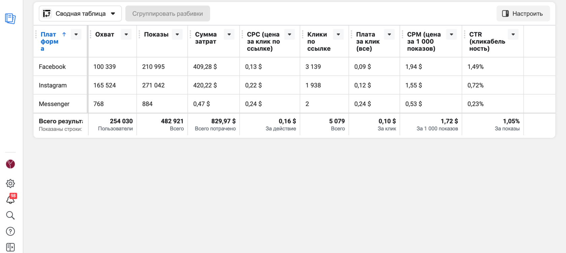Sort by Платформа ascending arrow
This screenshot has height=253, width=566.
coord(64,34)
